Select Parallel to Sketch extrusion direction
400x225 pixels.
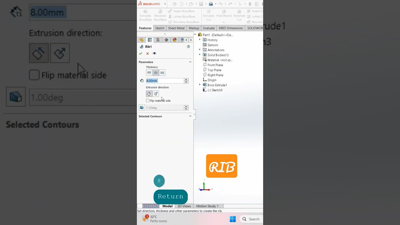[x=149, y=94]
